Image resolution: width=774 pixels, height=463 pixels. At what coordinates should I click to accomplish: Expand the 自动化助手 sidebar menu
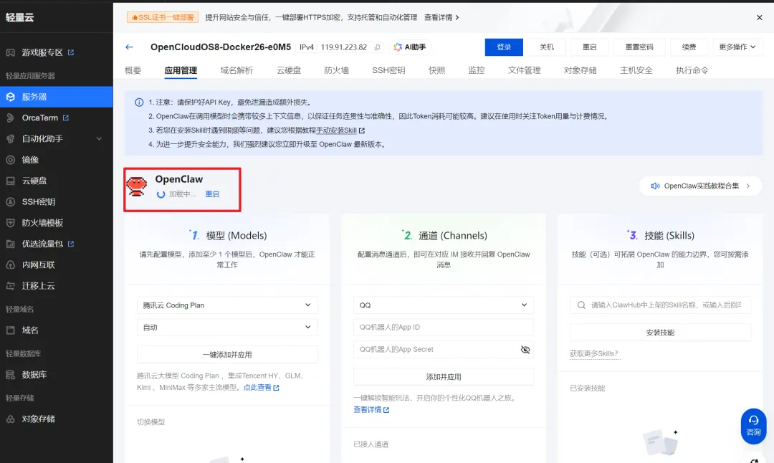click(57, 139)
